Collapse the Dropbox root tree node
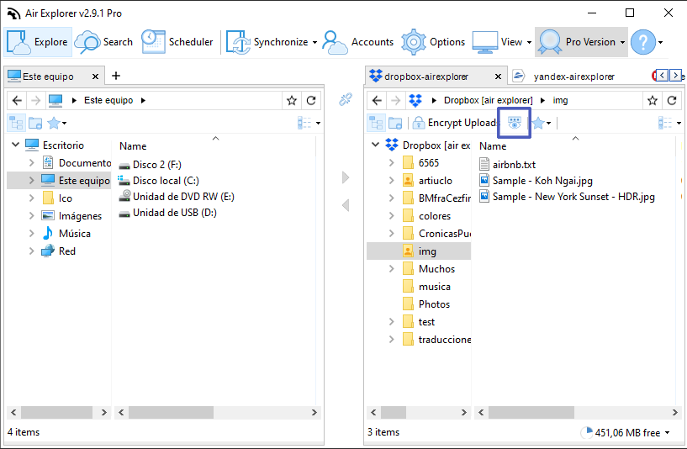This screenshot has height=449, width=687. tap(376, 145)
